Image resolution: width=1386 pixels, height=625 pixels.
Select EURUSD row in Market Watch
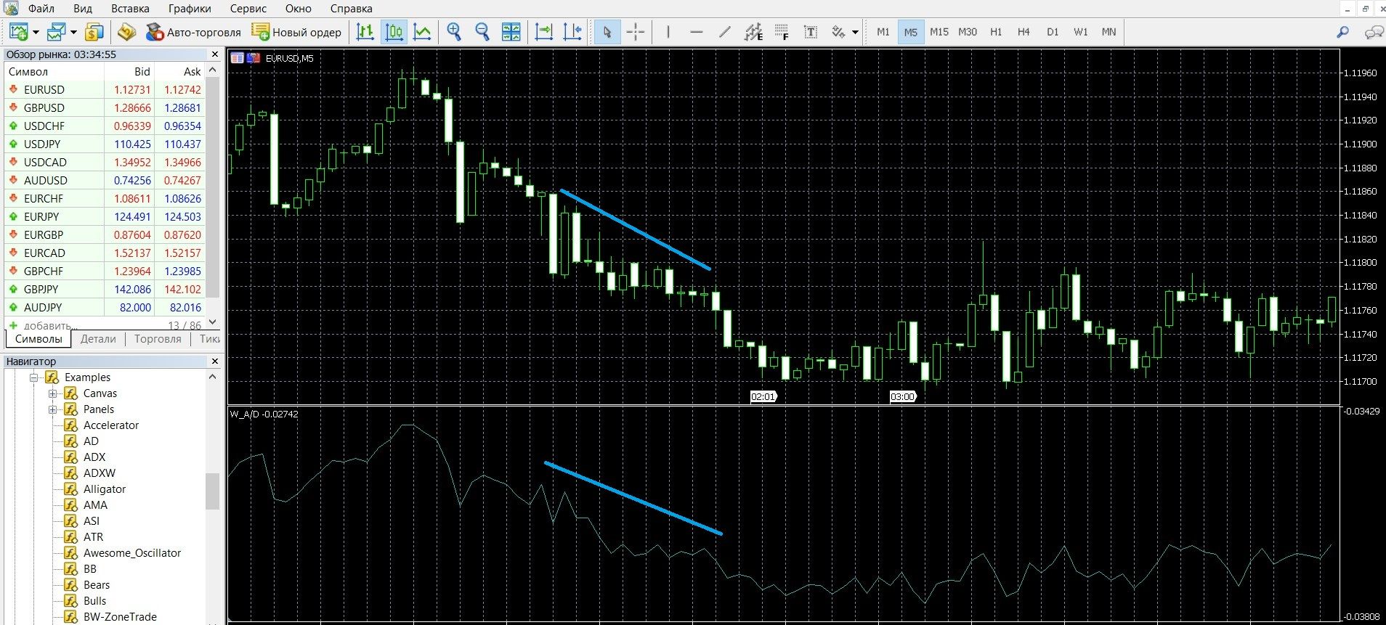tap(105, 90)
